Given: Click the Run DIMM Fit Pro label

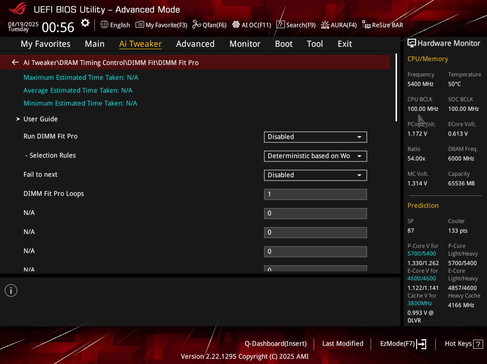Looking at the screenshot, I should tap(50, 136).
